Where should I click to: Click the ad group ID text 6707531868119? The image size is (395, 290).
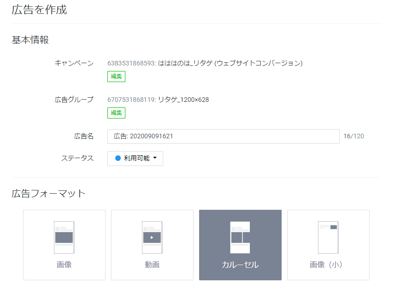pyautogui.click(x=131, y=100)
